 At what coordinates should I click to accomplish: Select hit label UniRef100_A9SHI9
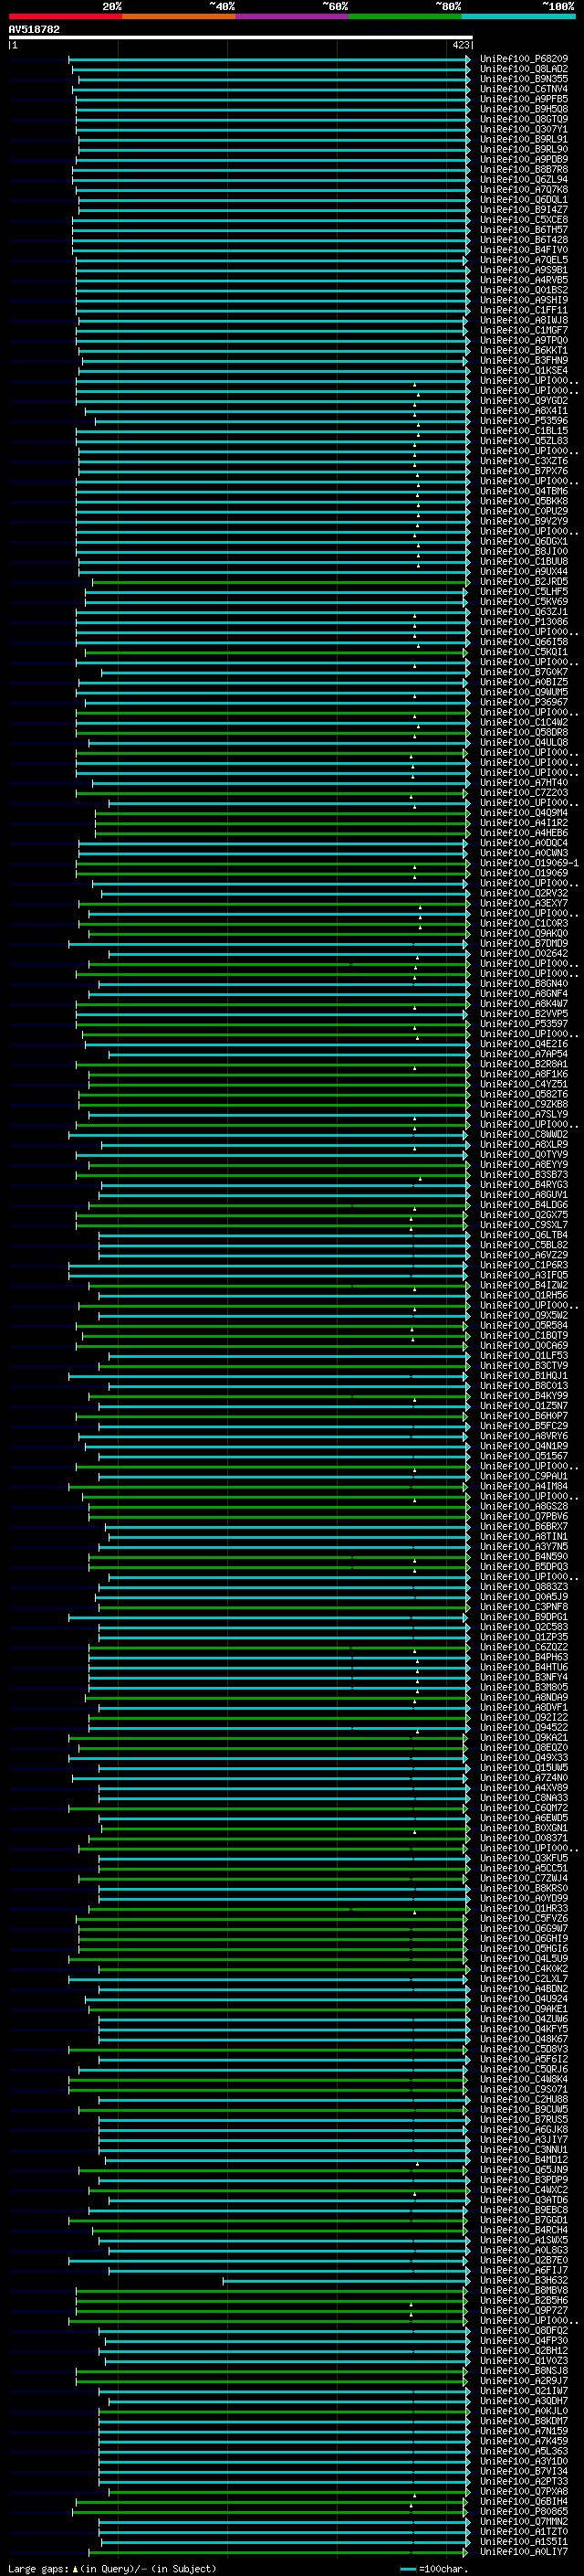(523, 300)
